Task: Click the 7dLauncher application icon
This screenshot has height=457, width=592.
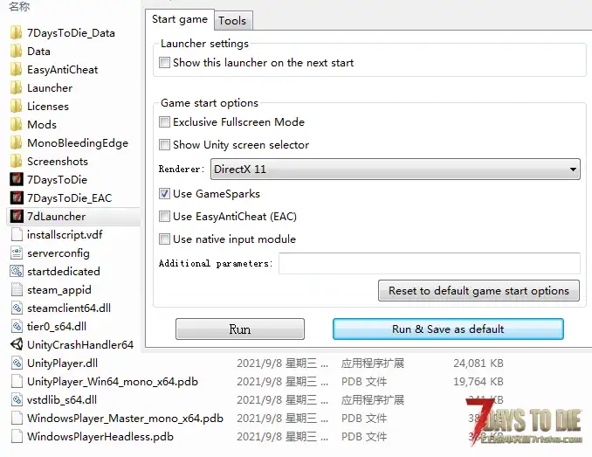Action: 16,217
